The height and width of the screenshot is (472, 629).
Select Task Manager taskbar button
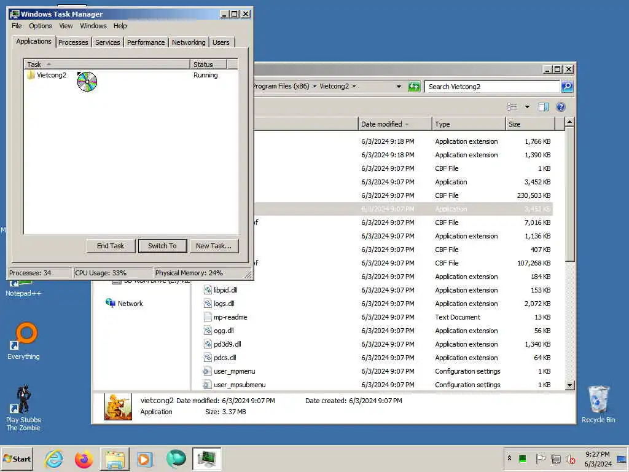point(206,458)
